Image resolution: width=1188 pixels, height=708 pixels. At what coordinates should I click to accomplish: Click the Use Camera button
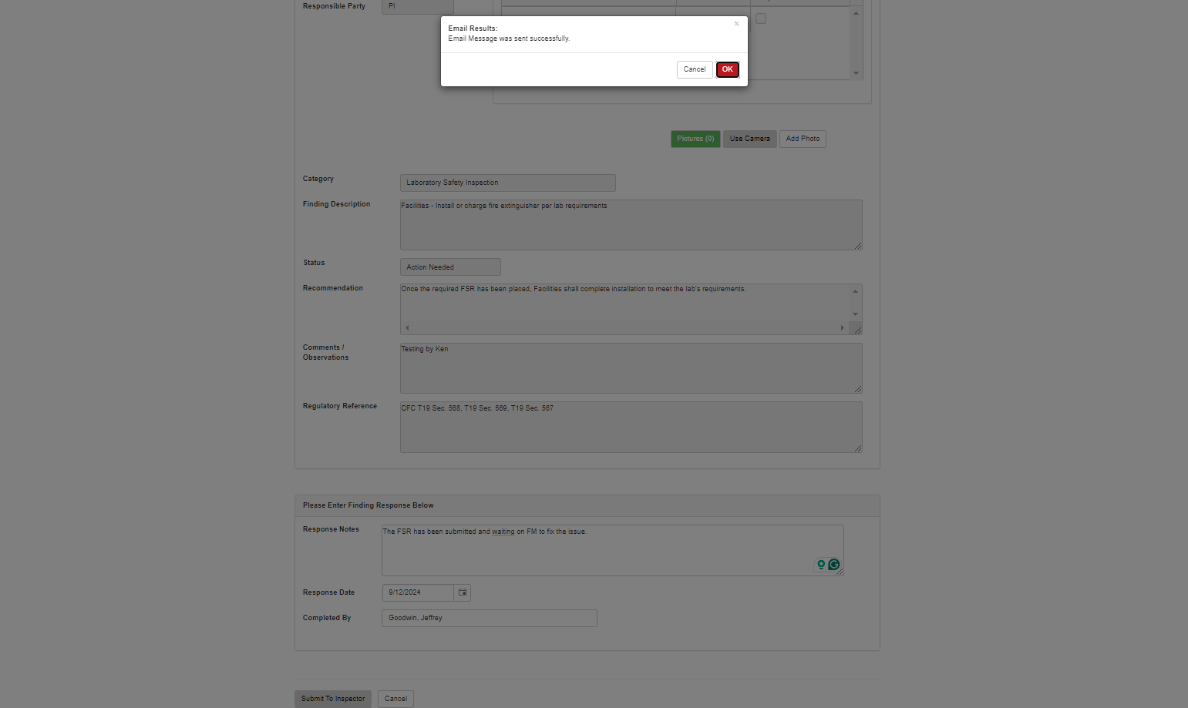[x=749, y=139]
